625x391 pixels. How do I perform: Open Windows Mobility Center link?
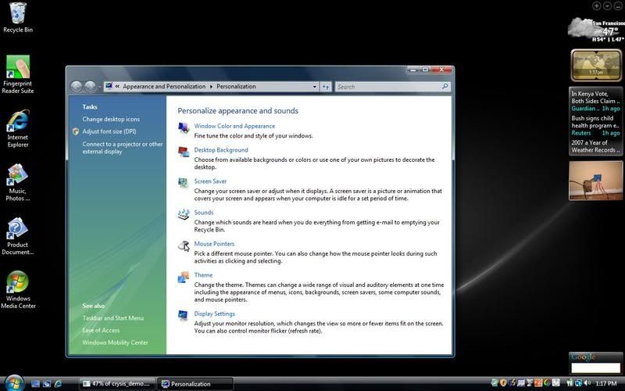pos(115,343)
